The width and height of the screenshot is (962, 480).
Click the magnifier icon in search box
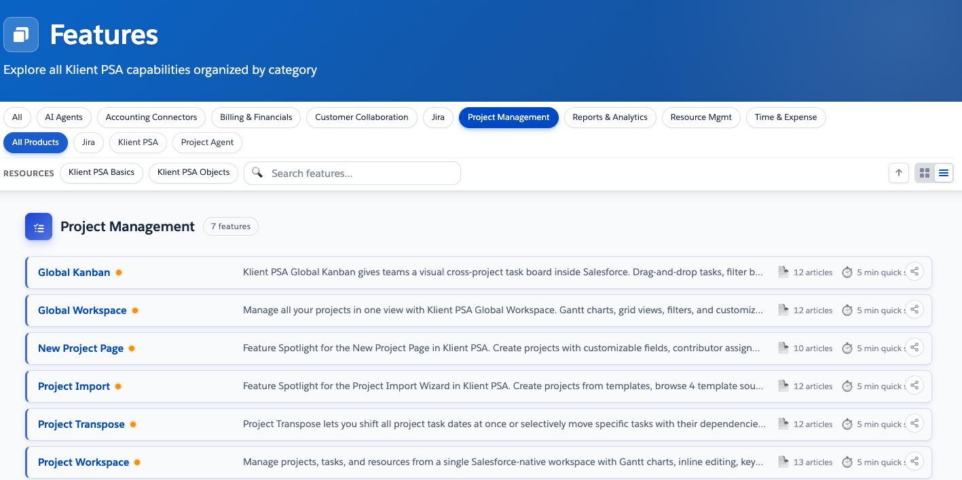257,173
